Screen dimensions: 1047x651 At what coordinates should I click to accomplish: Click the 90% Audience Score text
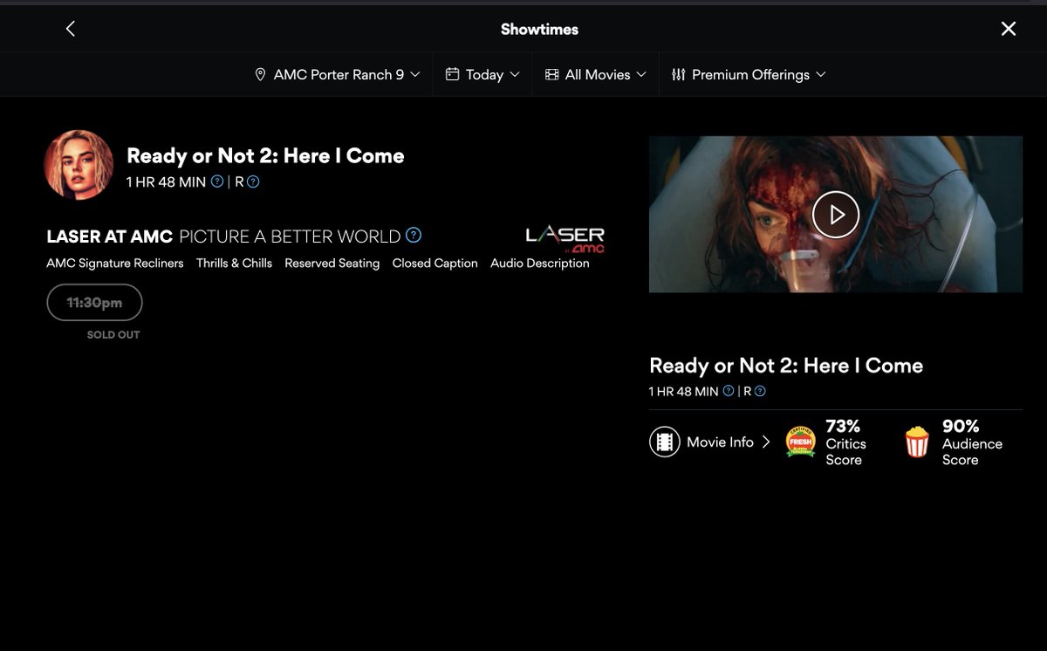tap(972, 442)
